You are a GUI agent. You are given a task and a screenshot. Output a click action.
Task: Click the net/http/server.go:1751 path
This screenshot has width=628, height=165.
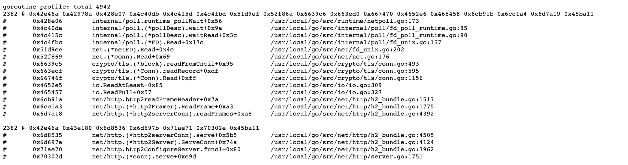(x=346, y=157)
